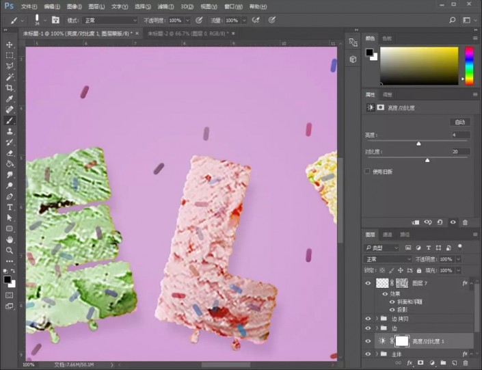Reset adjustment to defaults in Properties
Viewport: 482px width, 370px height.
[440, 222]
